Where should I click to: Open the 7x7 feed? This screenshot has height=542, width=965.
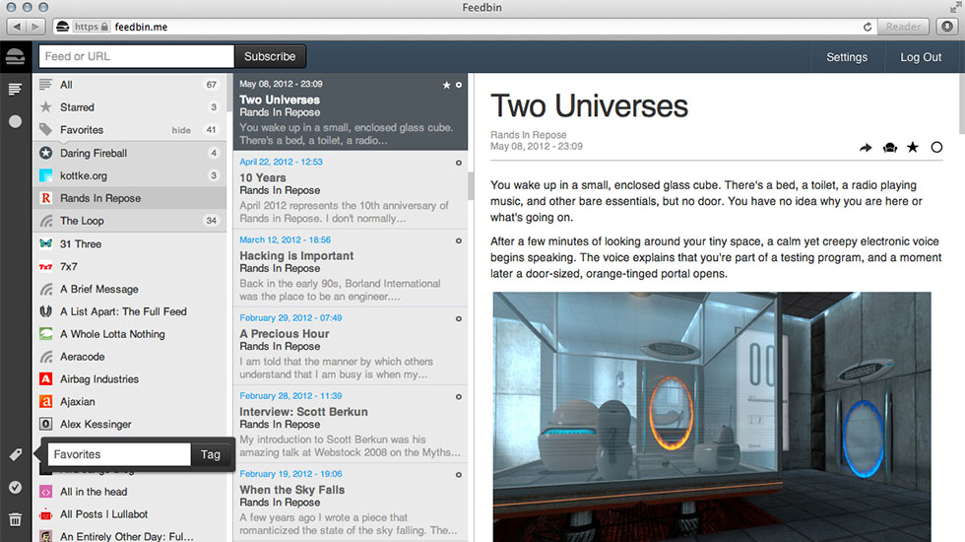click(x=129, y=267)
